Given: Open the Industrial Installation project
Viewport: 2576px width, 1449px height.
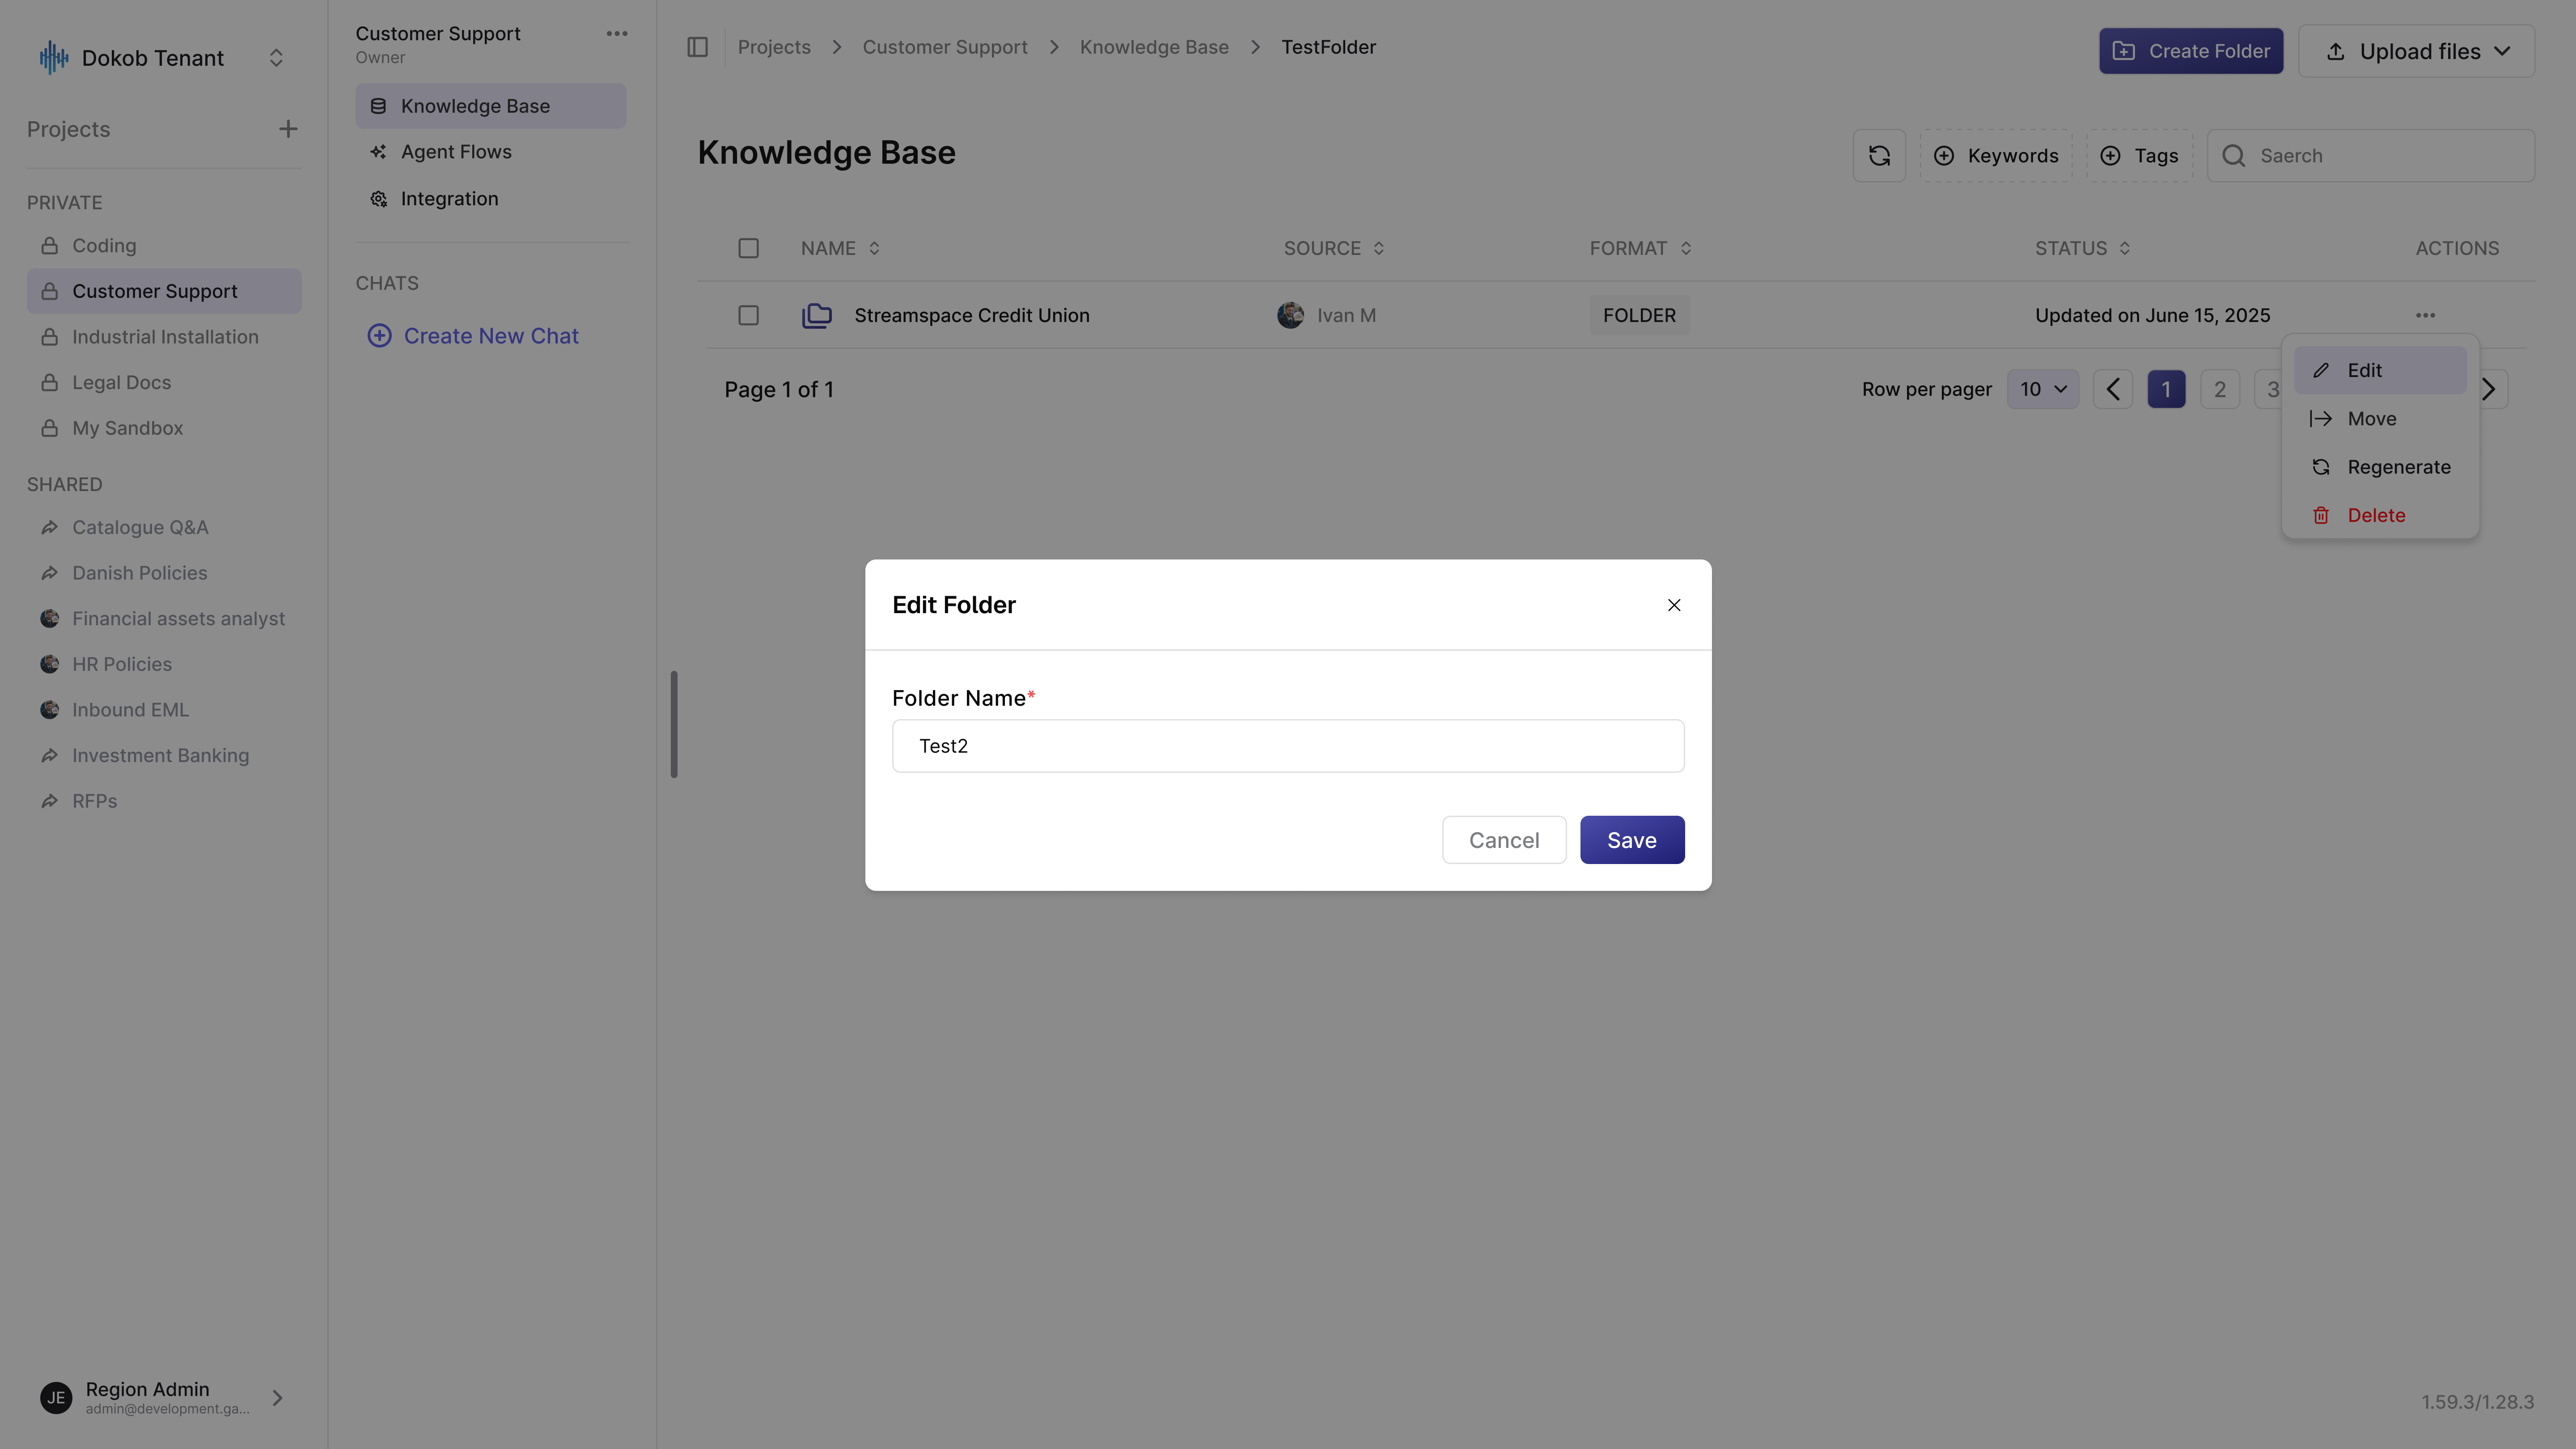Looking at the screenshot, I should (x=164, y=337).
